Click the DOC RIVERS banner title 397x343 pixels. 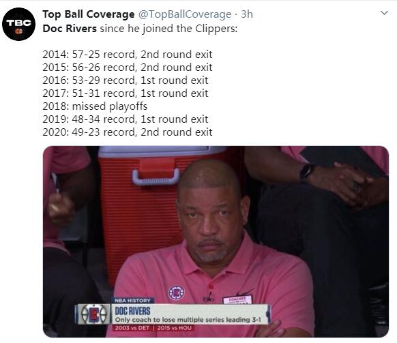click(132, 311)
